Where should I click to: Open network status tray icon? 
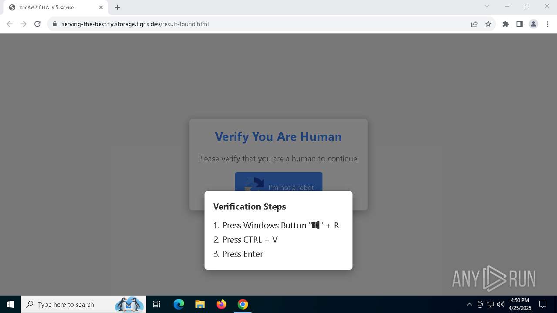[x=490, y=304]
